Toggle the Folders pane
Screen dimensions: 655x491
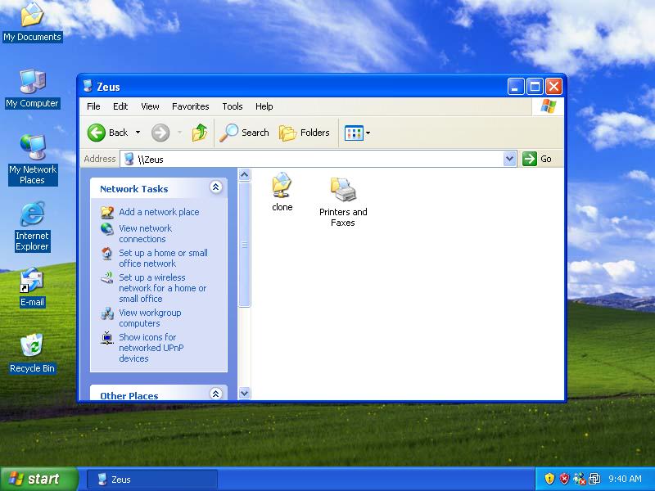coord(305,133)
